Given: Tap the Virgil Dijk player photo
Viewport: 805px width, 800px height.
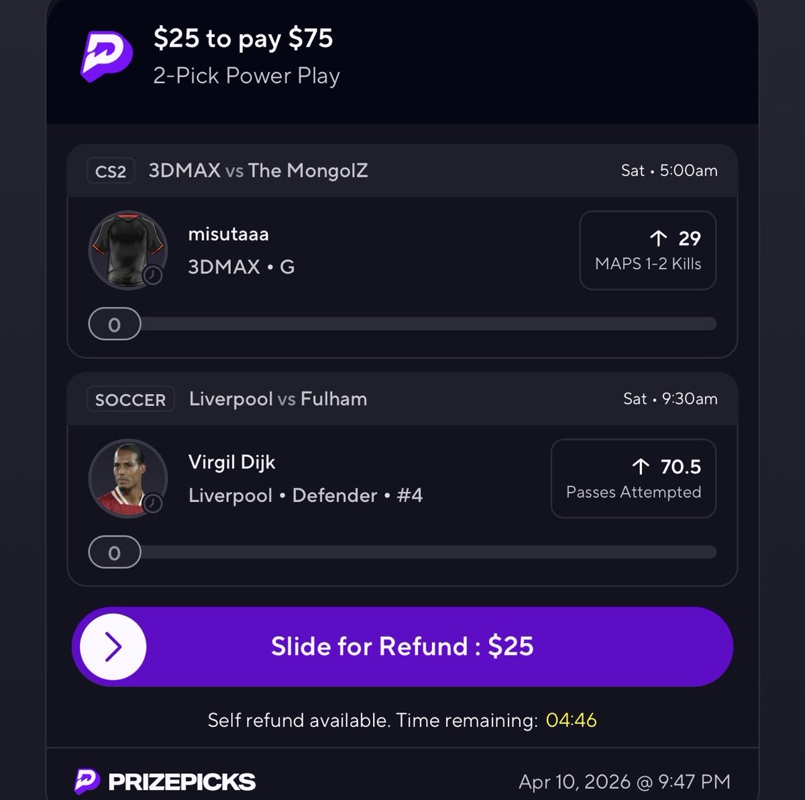Looking at the screenshot, I should 128,479.
